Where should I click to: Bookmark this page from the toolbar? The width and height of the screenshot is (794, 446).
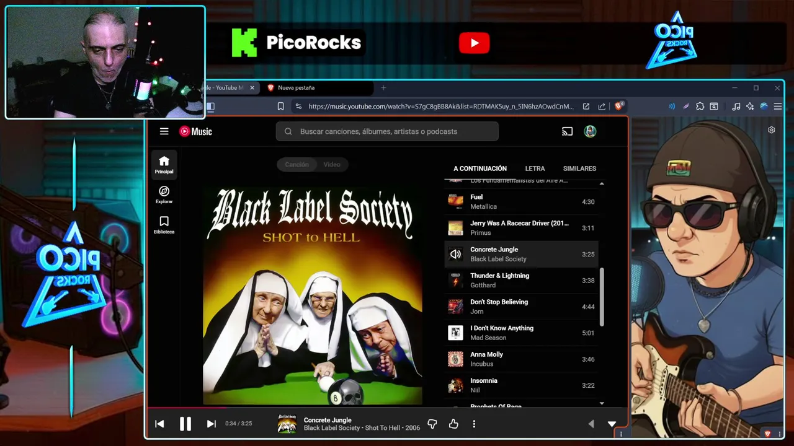point(280,107)
